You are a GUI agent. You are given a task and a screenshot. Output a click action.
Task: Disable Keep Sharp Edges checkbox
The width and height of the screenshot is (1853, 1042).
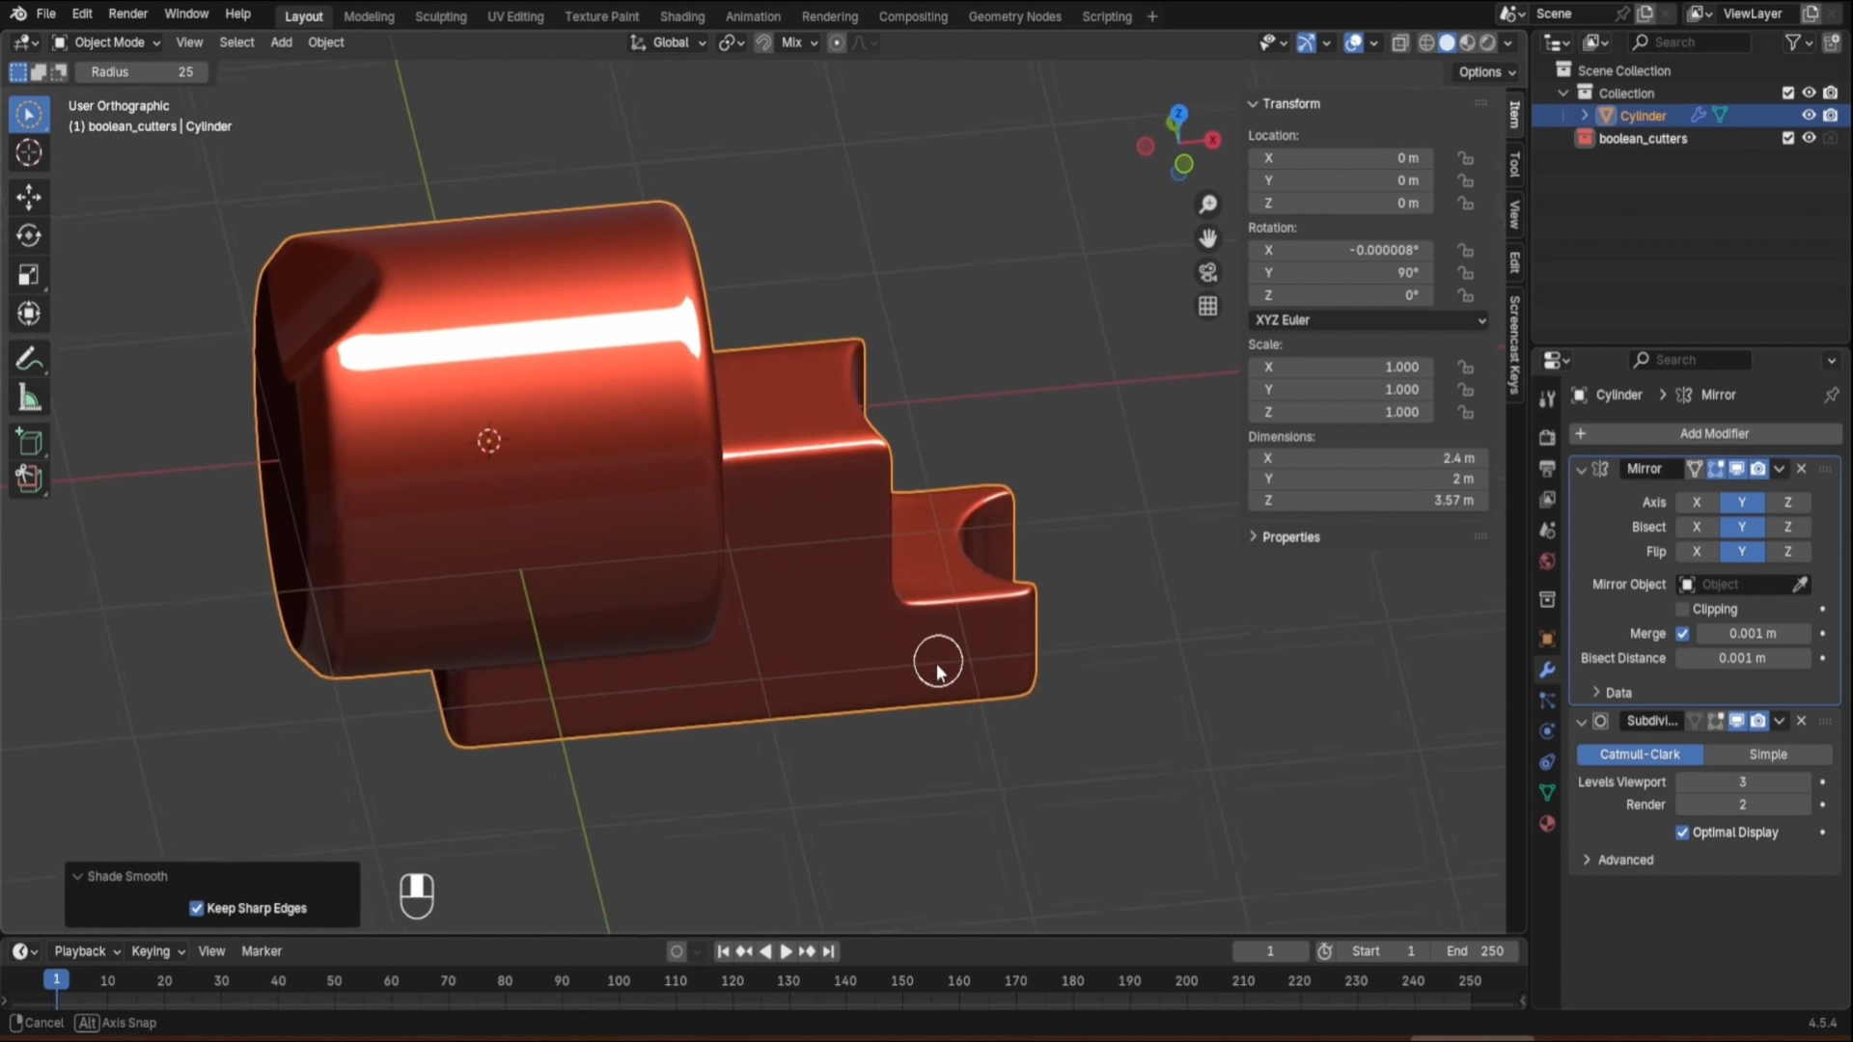[x=197, y=908]
